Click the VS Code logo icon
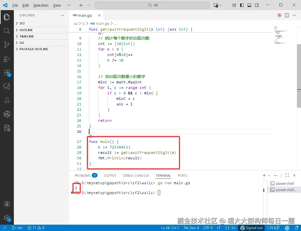Viewport: 301px width, 231px height. tap(5, 5)
